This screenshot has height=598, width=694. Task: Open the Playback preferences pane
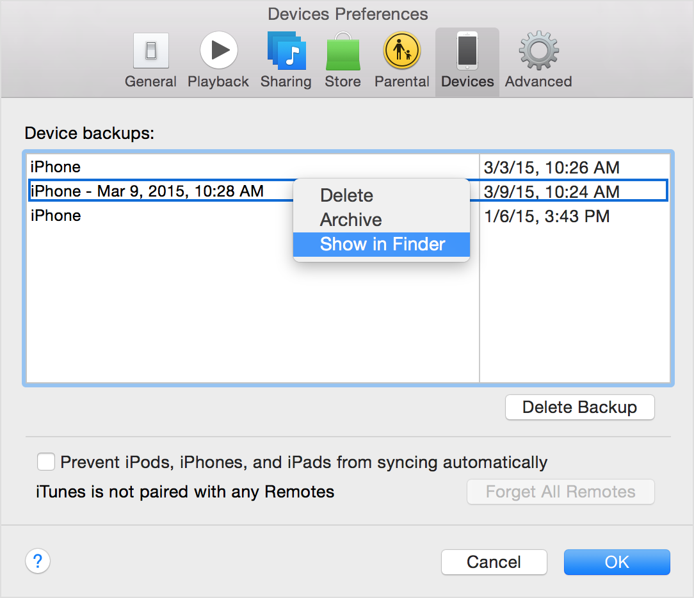(218, 61)
